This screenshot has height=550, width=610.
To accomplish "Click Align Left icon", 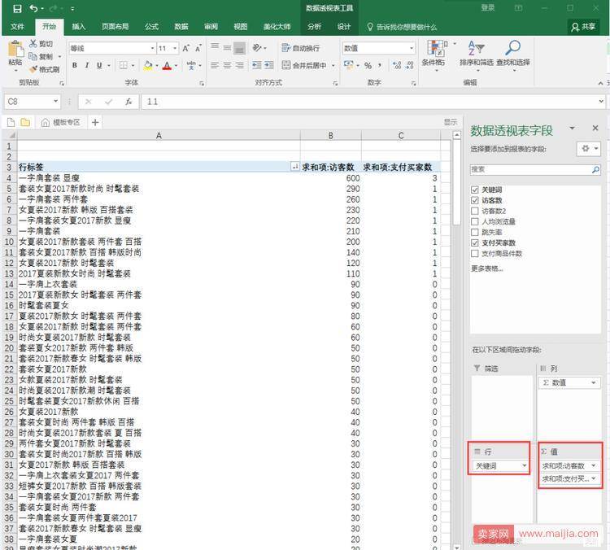I will point(215,65).
